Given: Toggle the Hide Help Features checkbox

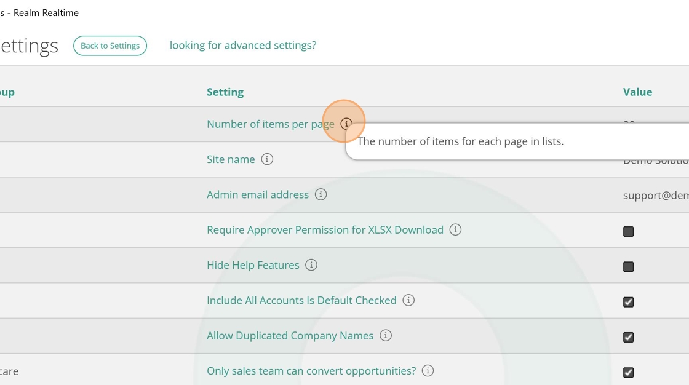Looking at the screenshot, I should 628,267.
